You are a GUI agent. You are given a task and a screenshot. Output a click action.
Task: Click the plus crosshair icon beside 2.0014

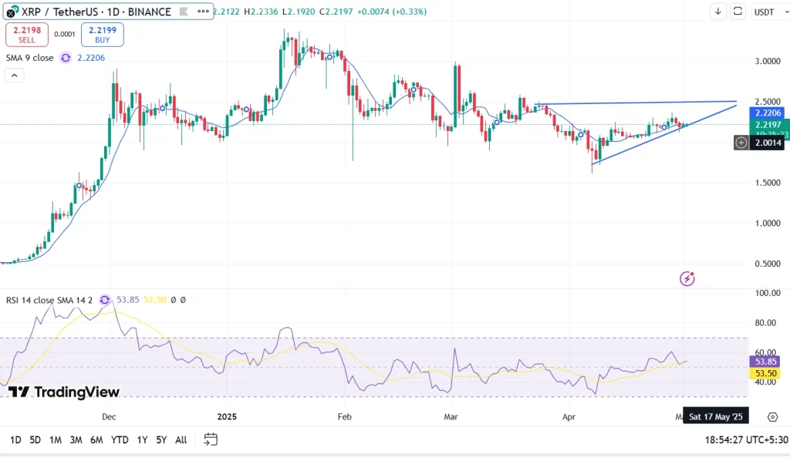pos(741,143)
